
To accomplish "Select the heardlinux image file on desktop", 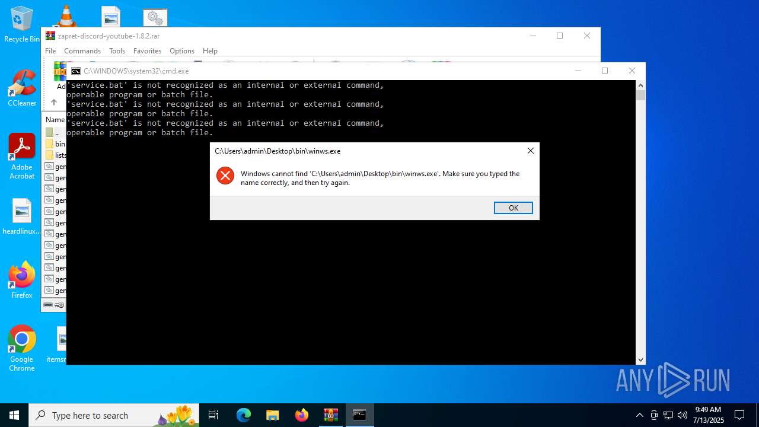I will [x=22, y=217].
